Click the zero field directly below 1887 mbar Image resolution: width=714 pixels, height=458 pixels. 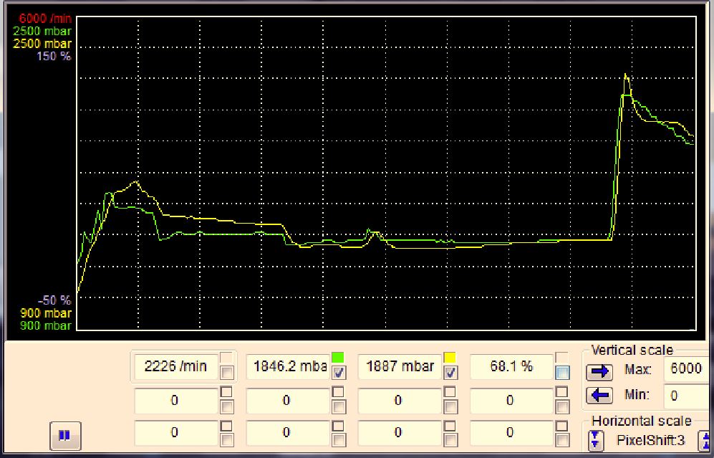pos(400,401)
